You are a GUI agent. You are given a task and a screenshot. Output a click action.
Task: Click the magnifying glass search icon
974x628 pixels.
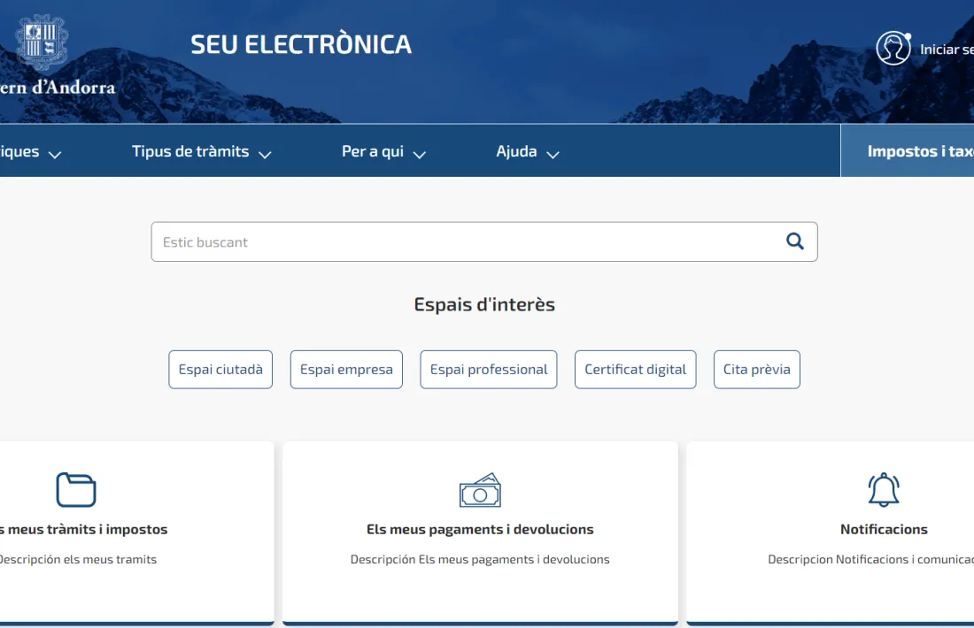point(794,241)
